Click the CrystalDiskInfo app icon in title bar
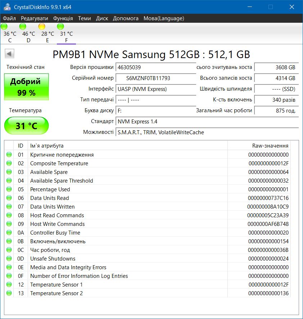Screen dimensions: 303x319 click(7, 7)
